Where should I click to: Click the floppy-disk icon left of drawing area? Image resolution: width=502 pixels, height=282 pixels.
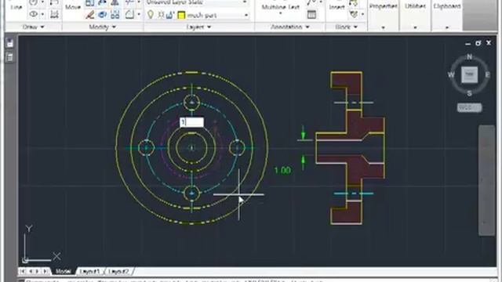(x=10, y=43)
